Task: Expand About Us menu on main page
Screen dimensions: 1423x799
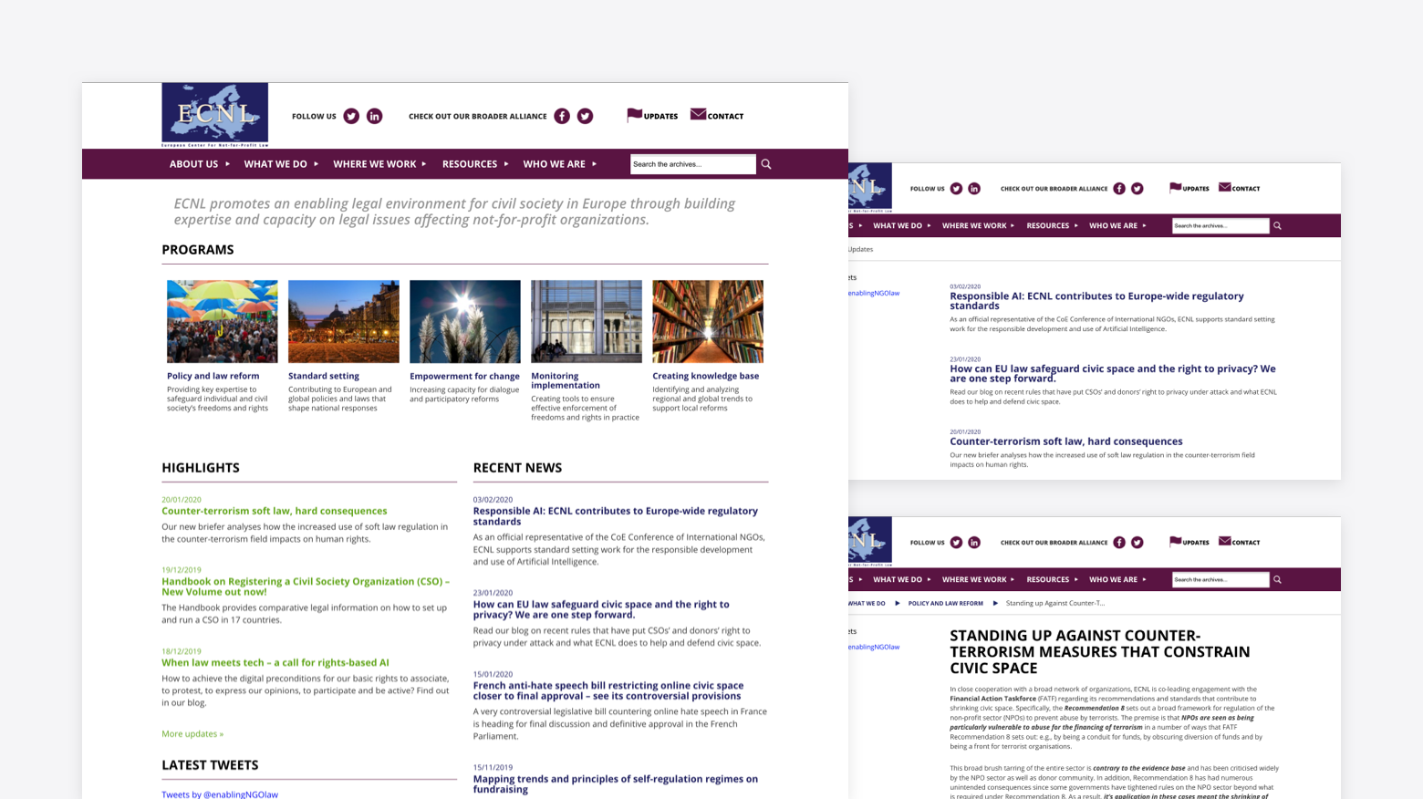Action: (x=200, y=164)
